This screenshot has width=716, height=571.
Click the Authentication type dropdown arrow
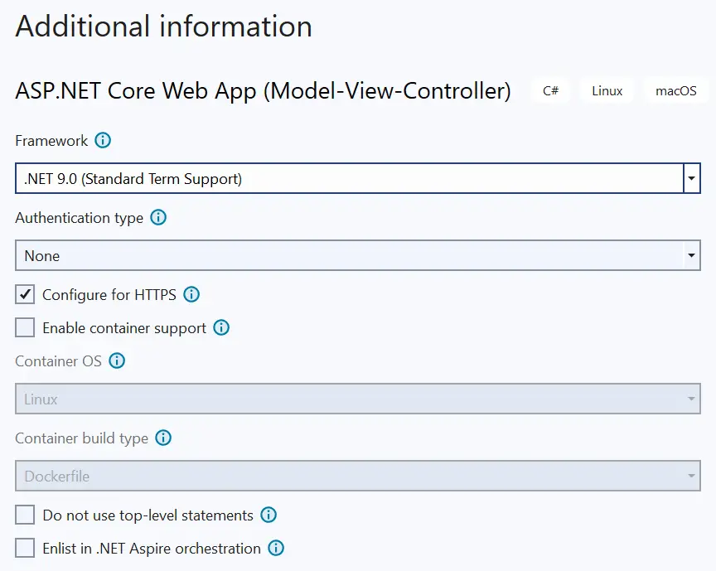[x=692, y=255]
